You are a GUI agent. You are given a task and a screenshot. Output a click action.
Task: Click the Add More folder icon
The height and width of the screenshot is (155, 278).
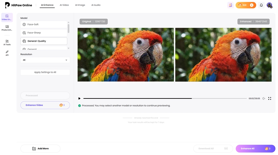(x=34, y=149)
